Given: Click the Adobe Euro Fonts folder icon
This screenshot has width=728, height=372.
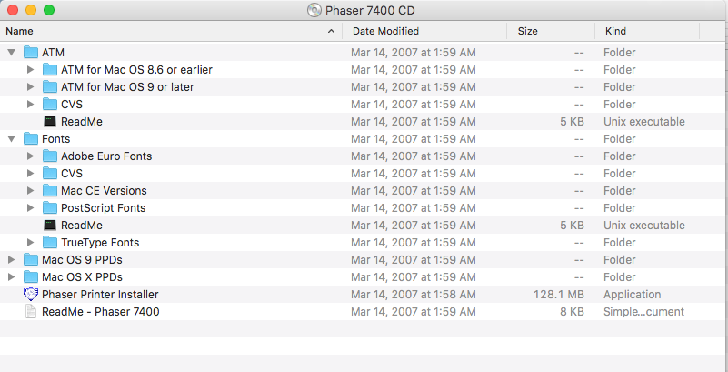Looking at the screenshot, I should coord(50,156).
